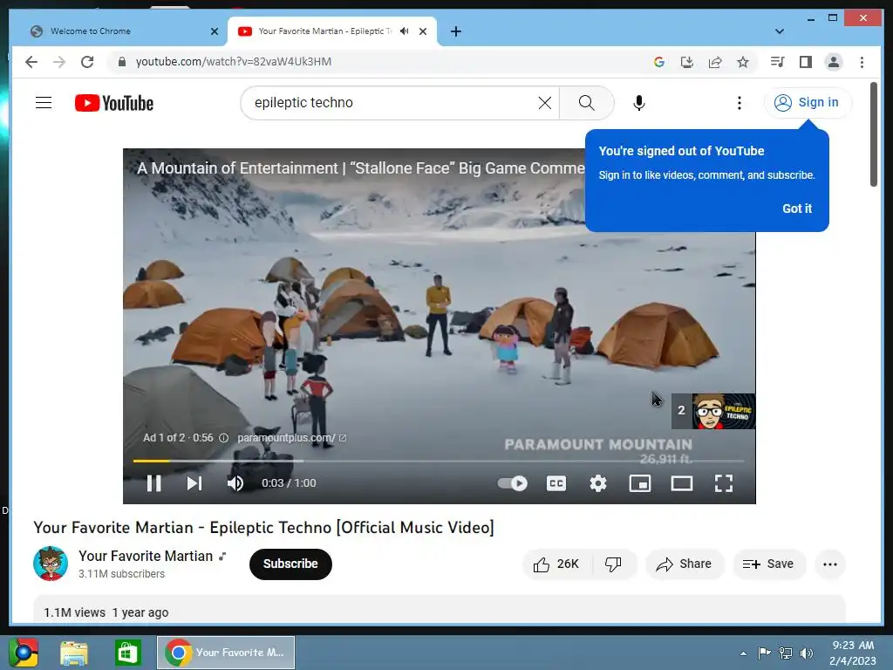This screenshot has width=893, height=670.
Task: Seek on the video progress bar
Action: click(439, 461)
